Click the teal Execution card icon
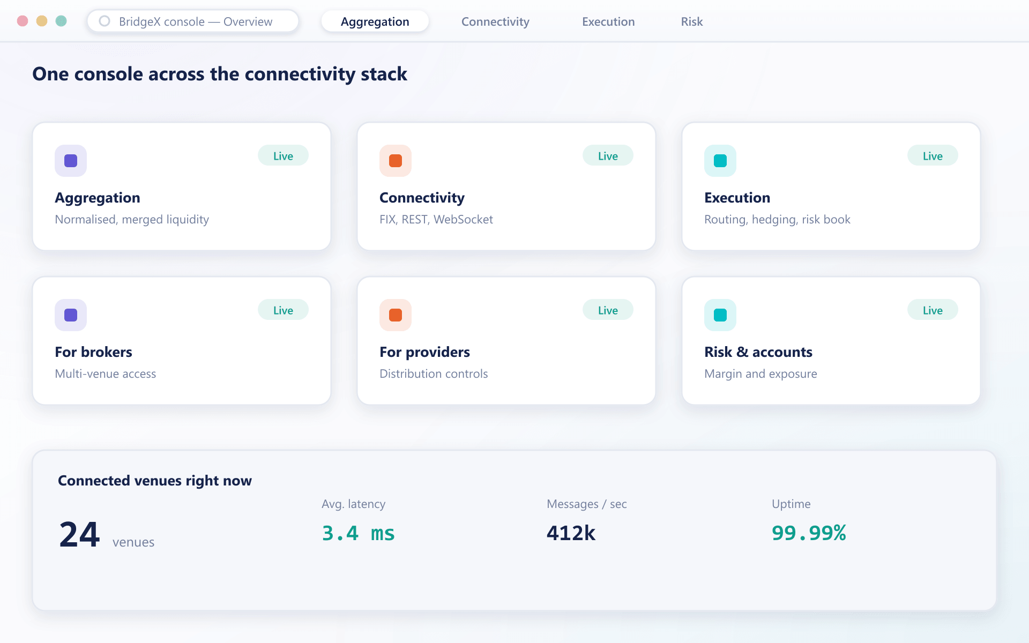 720,161
